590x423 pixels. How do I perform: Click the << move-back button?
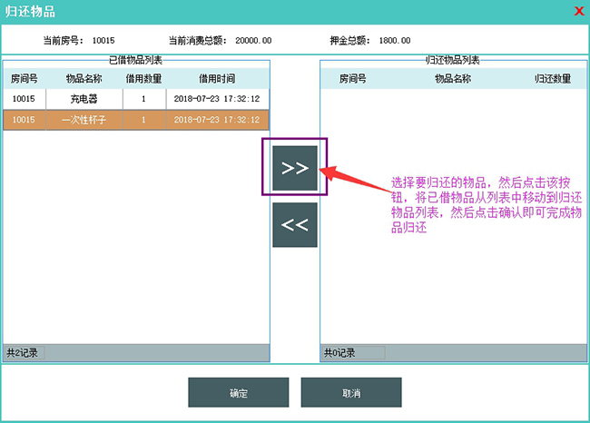click(x=294, y=225)
